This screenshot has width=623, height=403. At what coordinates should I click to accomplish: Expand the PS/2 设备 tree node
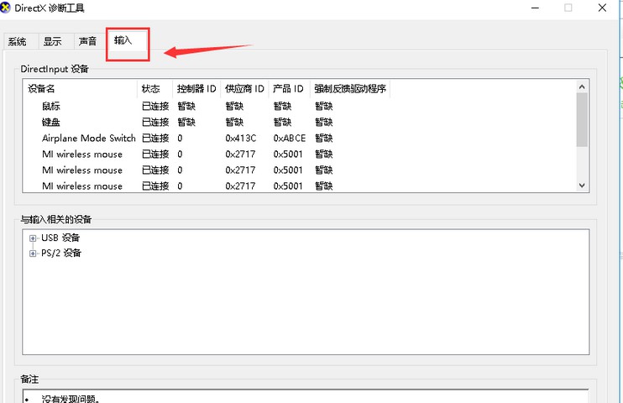[x=34, y=254]
